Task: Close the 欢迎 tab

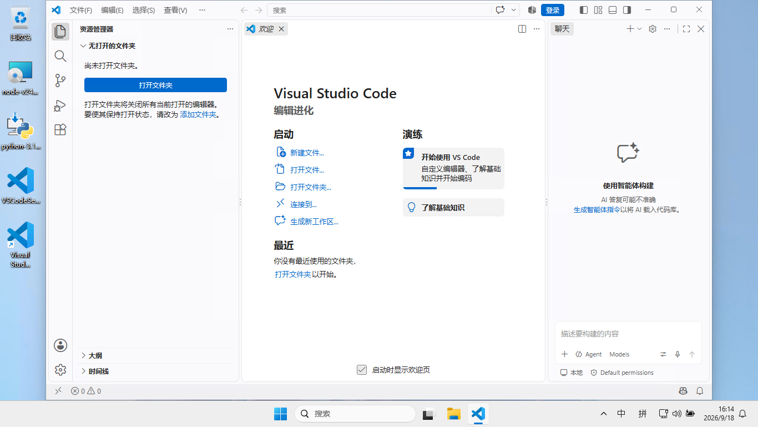Action: coord(281,29)
